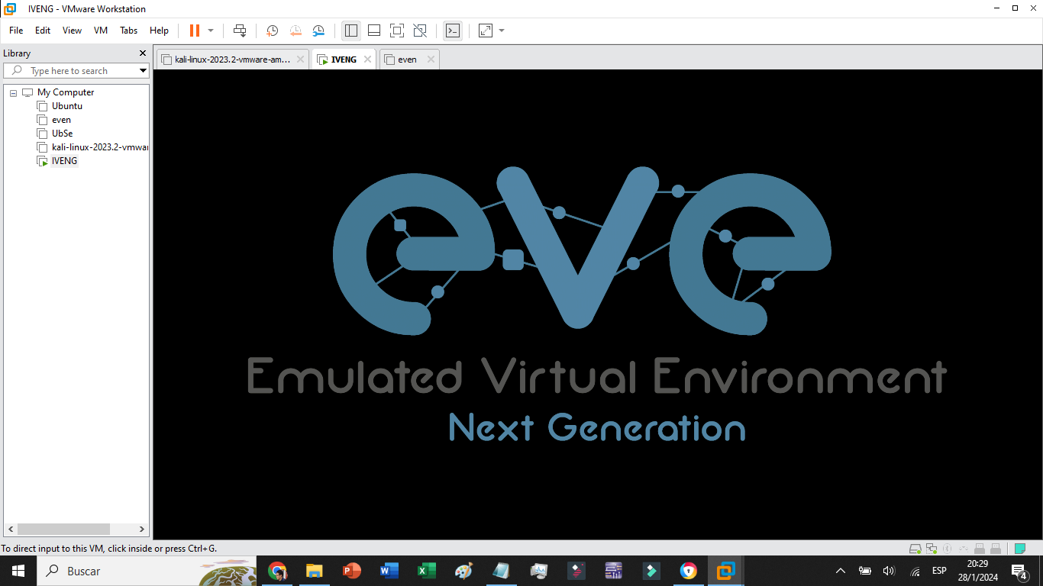Click the network adapter status icon
The image size is (1043, 586).
tap(932, 549)
